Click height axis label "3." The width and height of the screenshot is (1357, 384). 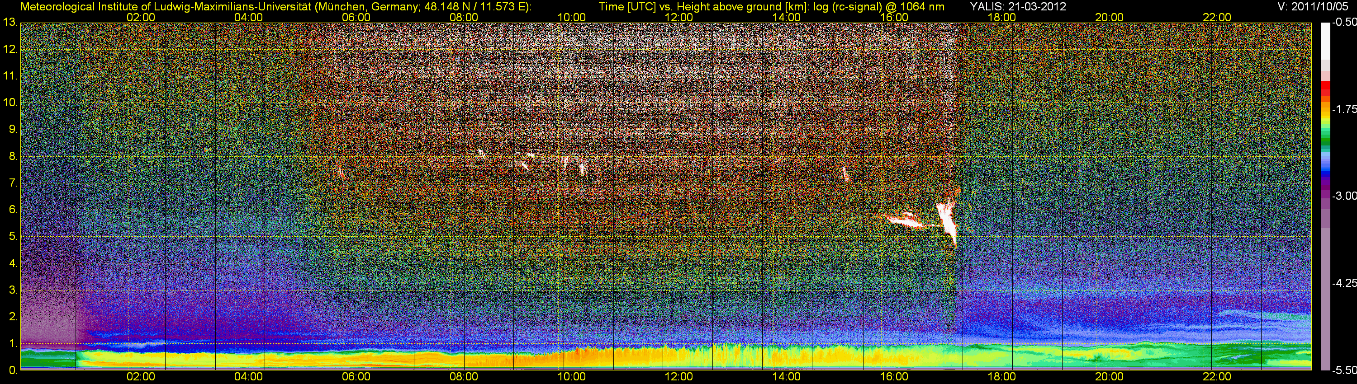click(13, 290)
